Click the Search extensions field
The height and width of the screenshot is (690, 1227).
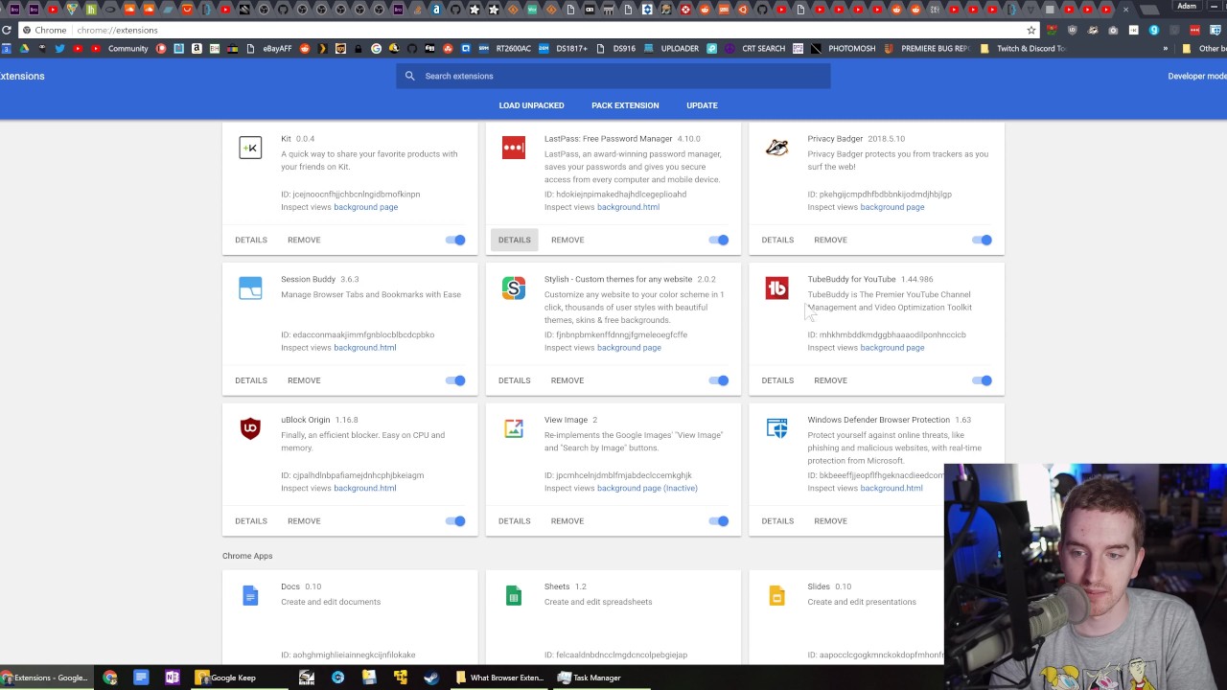[613, 76]
